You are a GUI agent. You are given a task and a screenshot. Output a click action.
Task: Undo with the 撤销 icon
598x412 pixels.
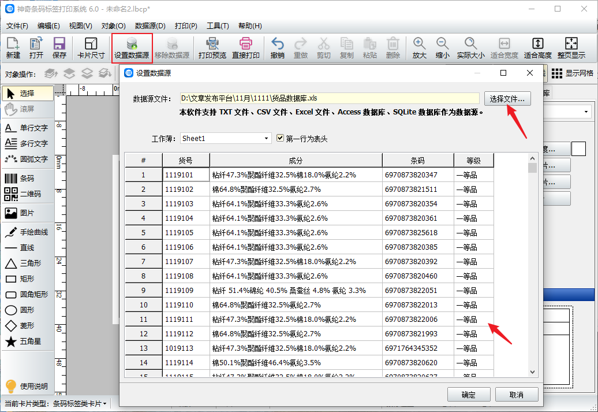(277, 48)
